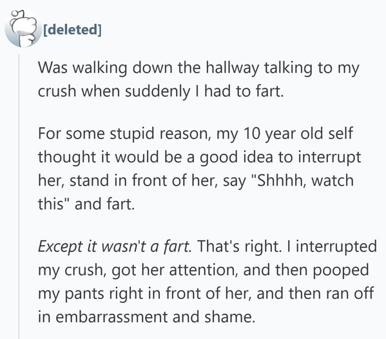Screen dimensions: 386x339
Task: Click the word 'hallway' in first line
Action: 233,68
